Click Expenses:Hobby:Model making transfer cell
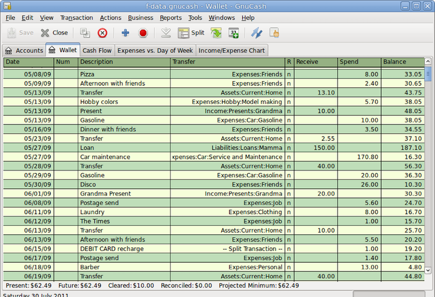 (x=228, y=102)
